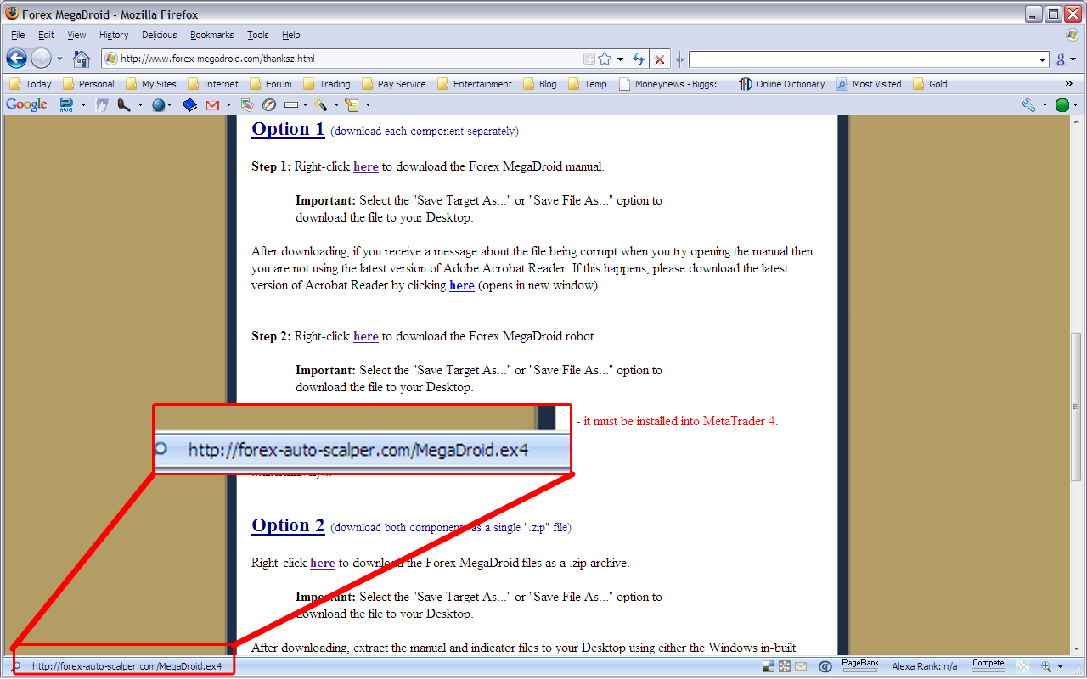The width and height of the screenshot is (1087, 679).
Task: Click the Step 2 'here' robot download link
Action: click(x=366, y=336)
